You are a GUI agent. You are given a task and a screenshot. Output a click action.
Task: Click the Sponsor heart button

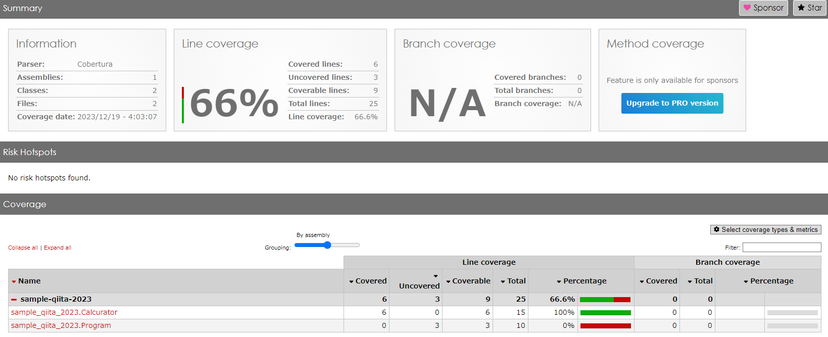[x=763, y=8]
